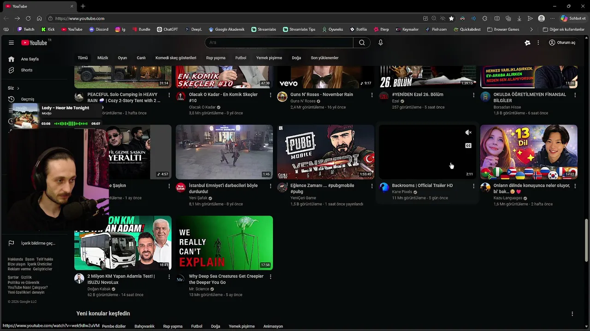590x331 pixels.
Task: Open options for OKULDA ÖĞRETİLMEYEN FİNANSAL BİLGİLER
Action: pyautogui.click(x=575, y=95)
